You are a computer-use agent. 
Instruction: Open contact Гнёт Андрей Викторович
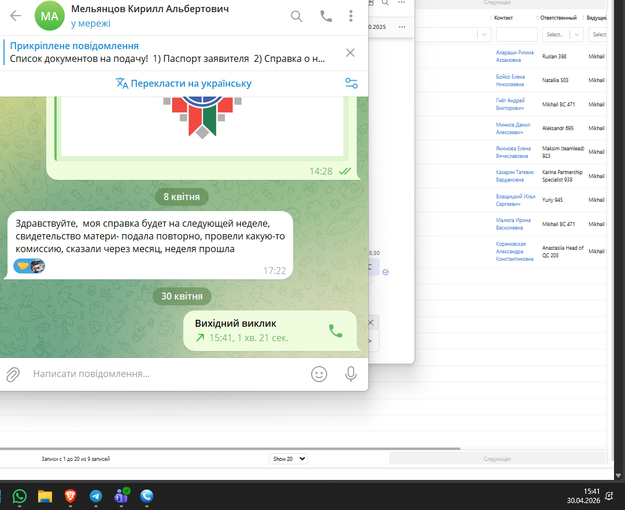coord(510,104)
